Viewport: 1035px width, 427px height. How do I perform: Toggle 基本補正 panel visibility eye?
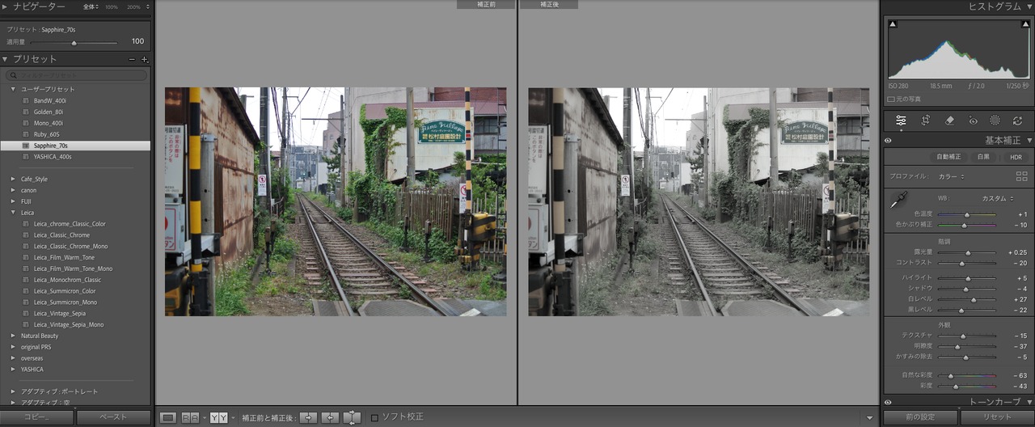click(888, 140)
